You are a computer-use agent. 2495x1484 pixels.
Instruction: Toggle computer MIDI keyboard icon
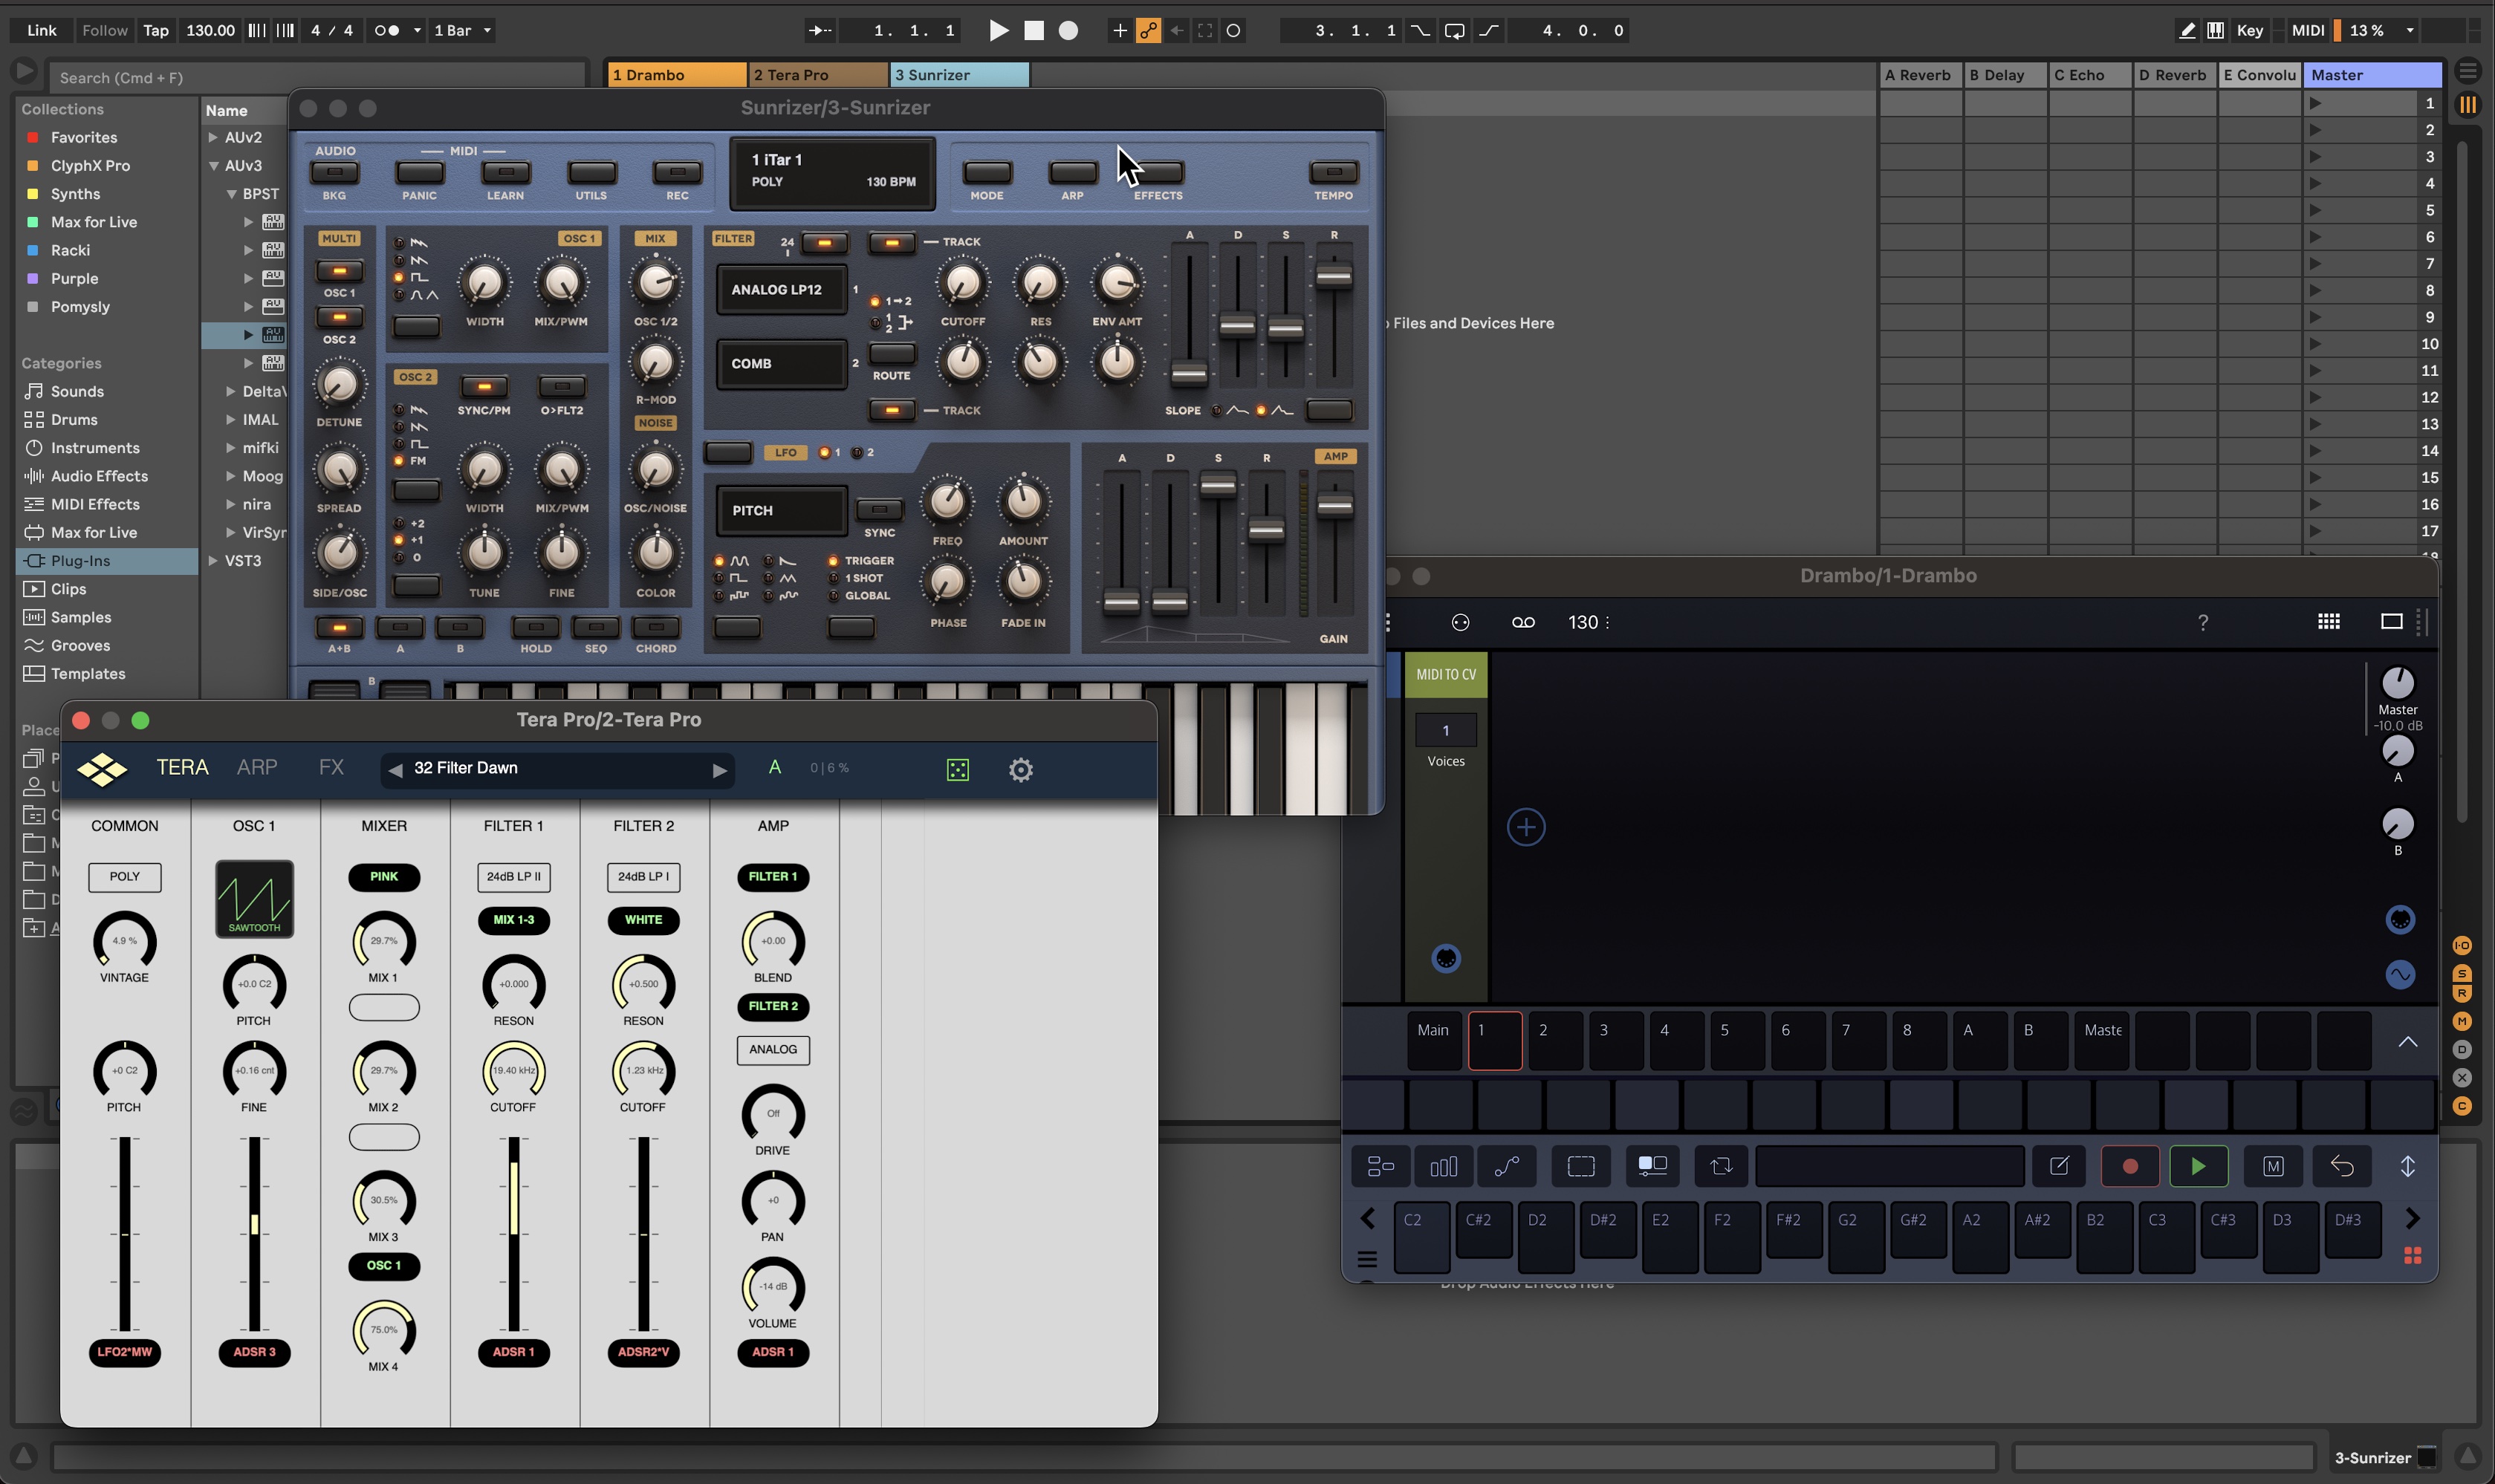[x=2216, y=30]
